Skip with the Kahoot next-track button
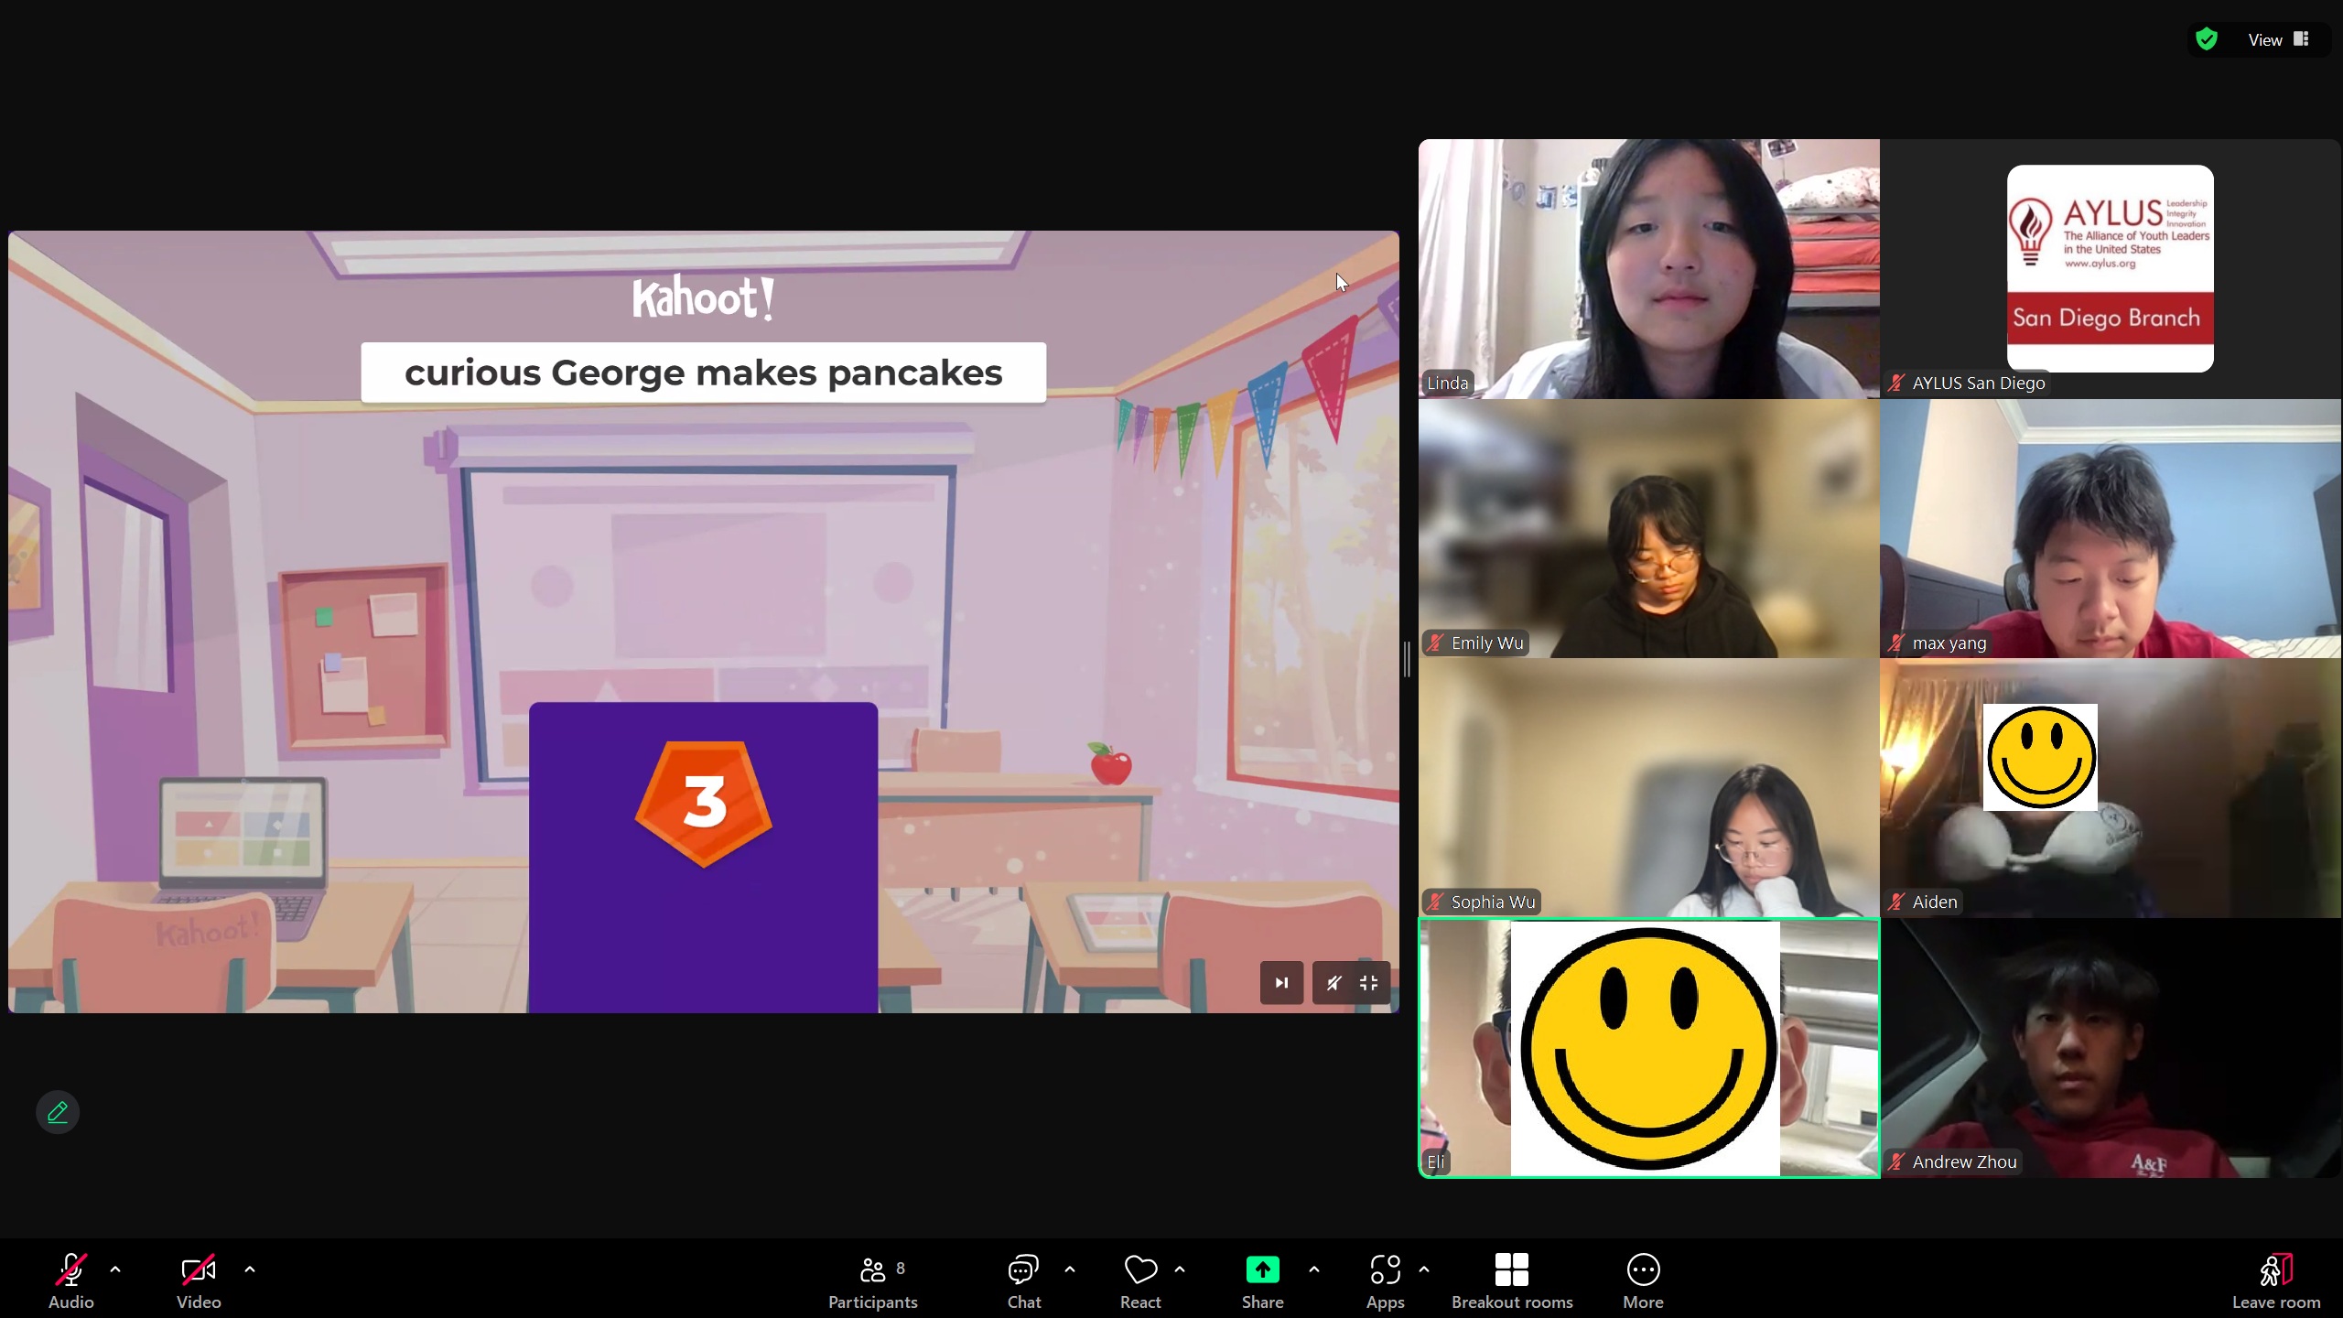The width and height of the screenshot is (2343, 1318). pyautogui.click(x=1281, y=983)
